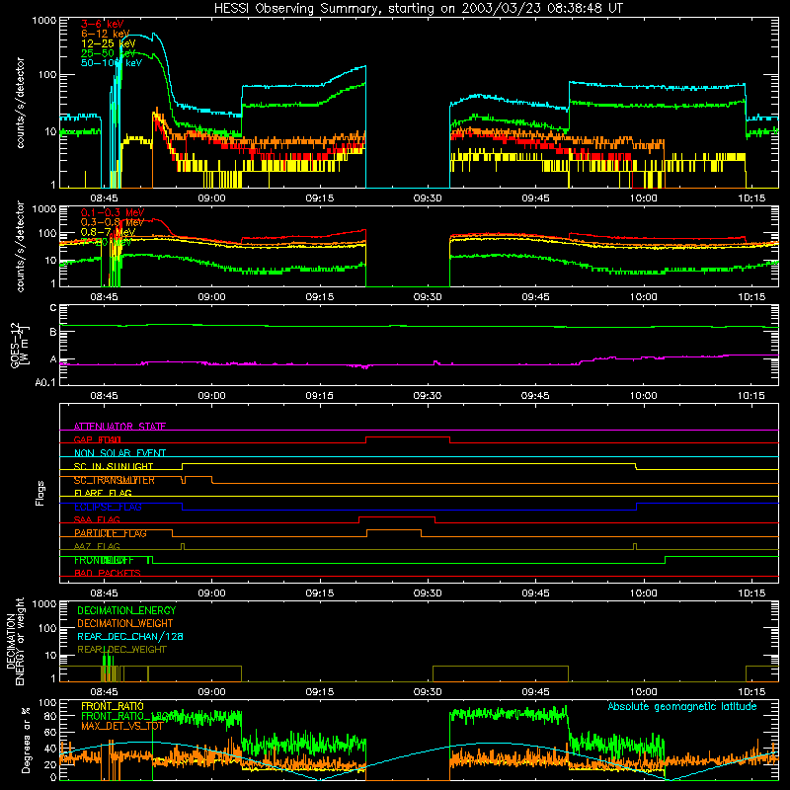Select the PARTICLE_FLAG label

click(111, 533)
